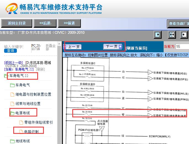Click the split panels center icon
This screenshot has width=189, height=144.
tap(172, 35)
